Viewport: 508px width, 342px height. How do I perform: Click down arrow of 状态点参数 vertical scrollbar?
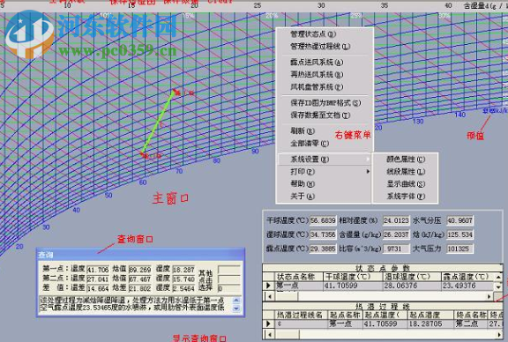pos(498,286)
